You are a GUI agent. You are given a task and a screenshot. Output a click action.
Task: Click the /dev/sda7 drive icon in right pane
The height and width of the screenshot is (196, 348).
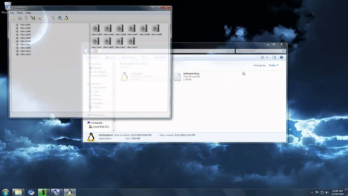click(x=132, y=28)
